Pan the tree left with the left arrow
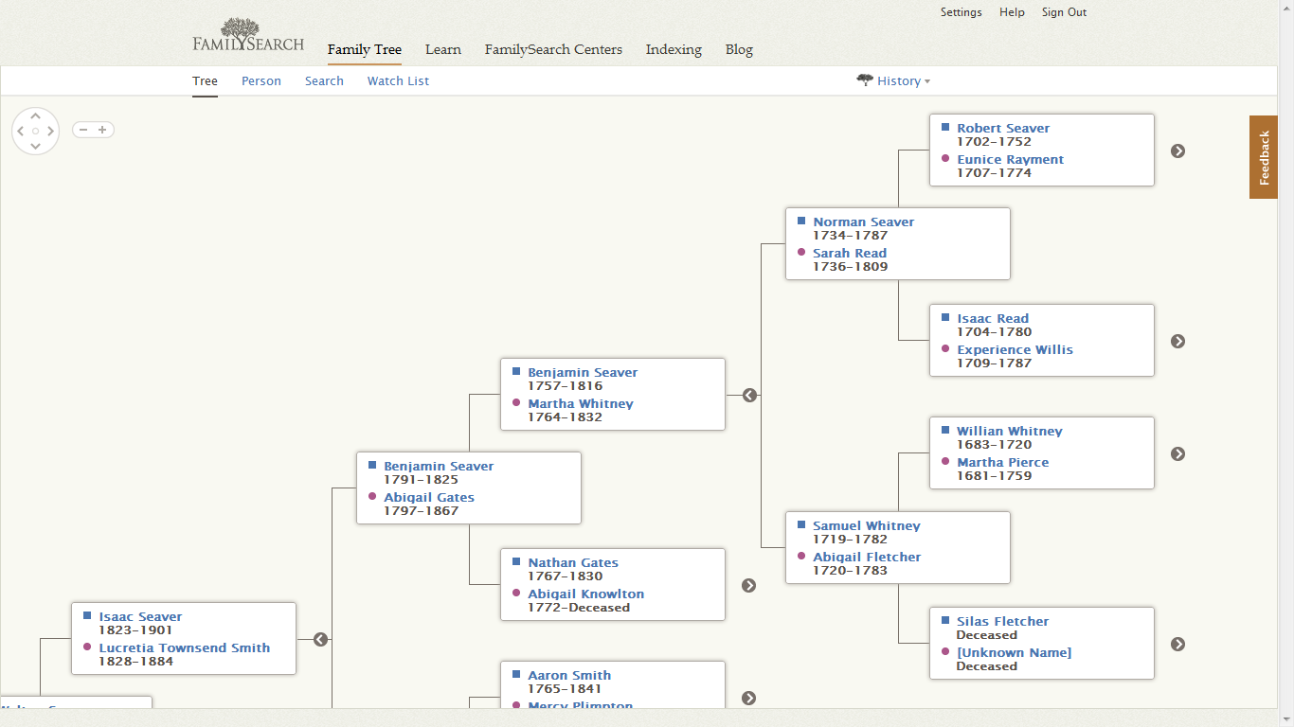 pyautogui.click(x=21, y=132)
